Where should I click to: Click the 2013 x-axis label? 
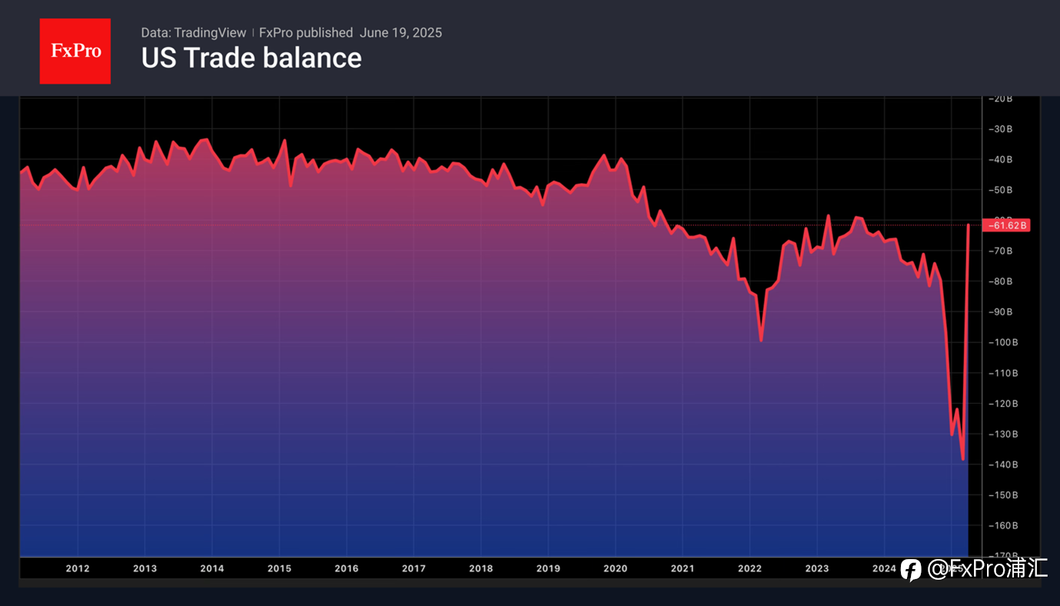pyautogui.click(x=145, y=568)
